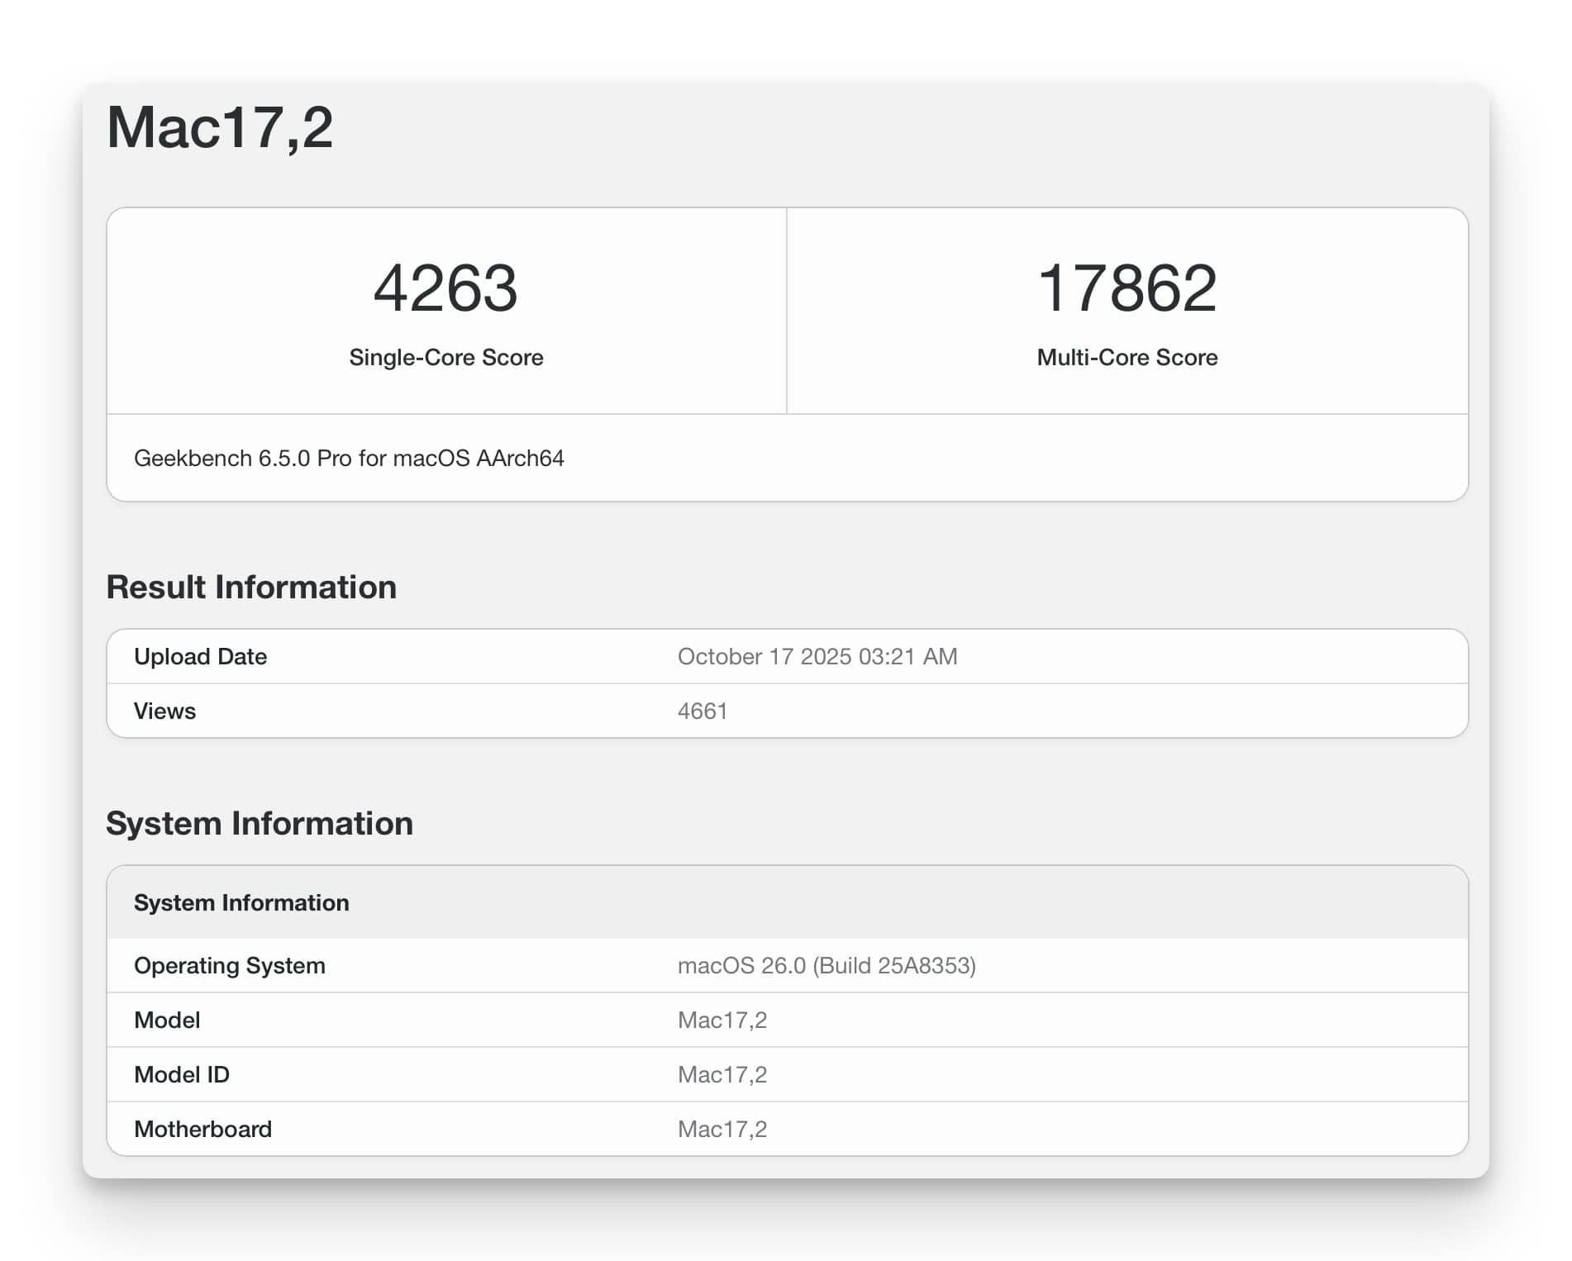The image size is (1572, 1261).
Task: Click the Views row label
Action: click(164, 711)
